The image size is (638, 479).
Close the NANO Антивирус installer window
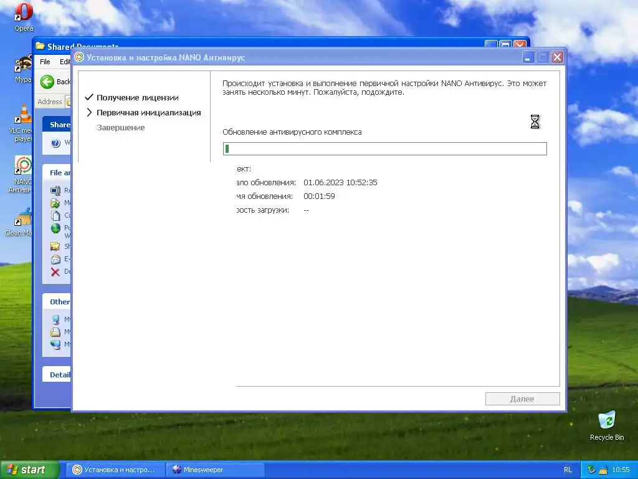[558, 57]
